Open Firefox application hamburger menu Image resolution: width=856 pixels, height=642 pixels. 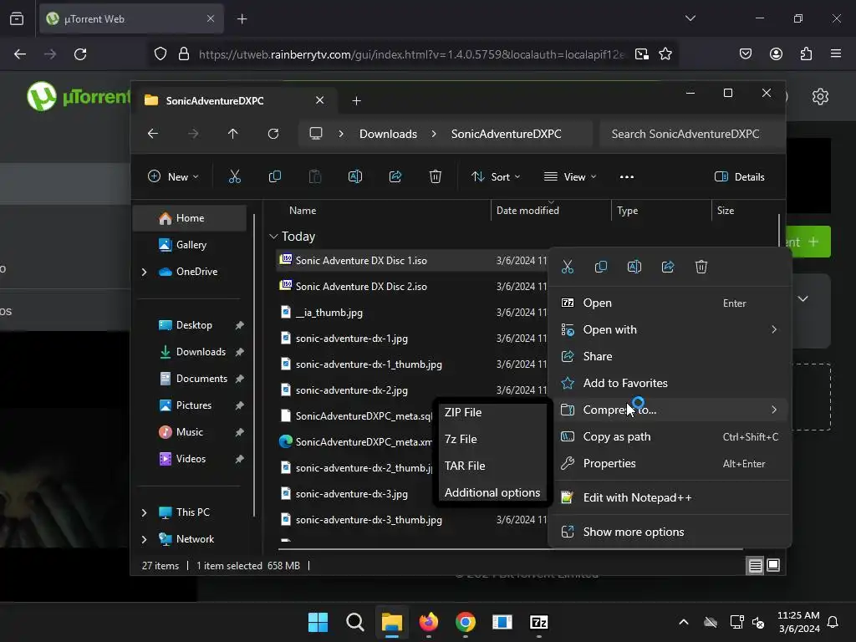[x=835, y=53]
